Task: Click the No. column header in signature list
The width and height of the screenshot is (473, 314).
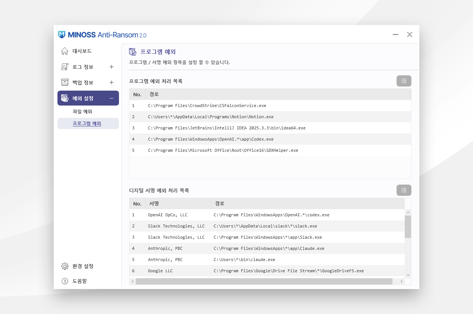Action: coord(137,204)
